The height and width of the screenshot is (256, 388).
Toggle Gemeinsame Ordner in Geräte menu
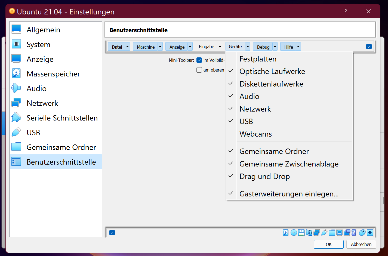point(290,151)
